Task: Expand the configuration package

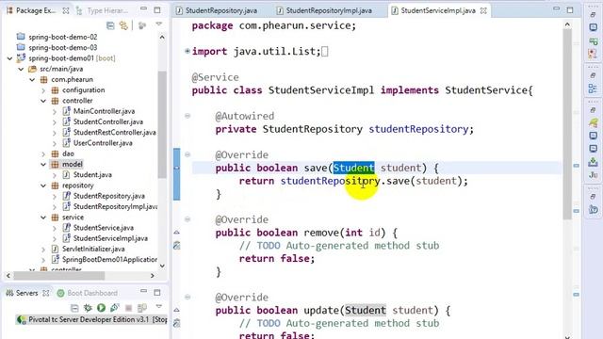Action: coord(43,90)
